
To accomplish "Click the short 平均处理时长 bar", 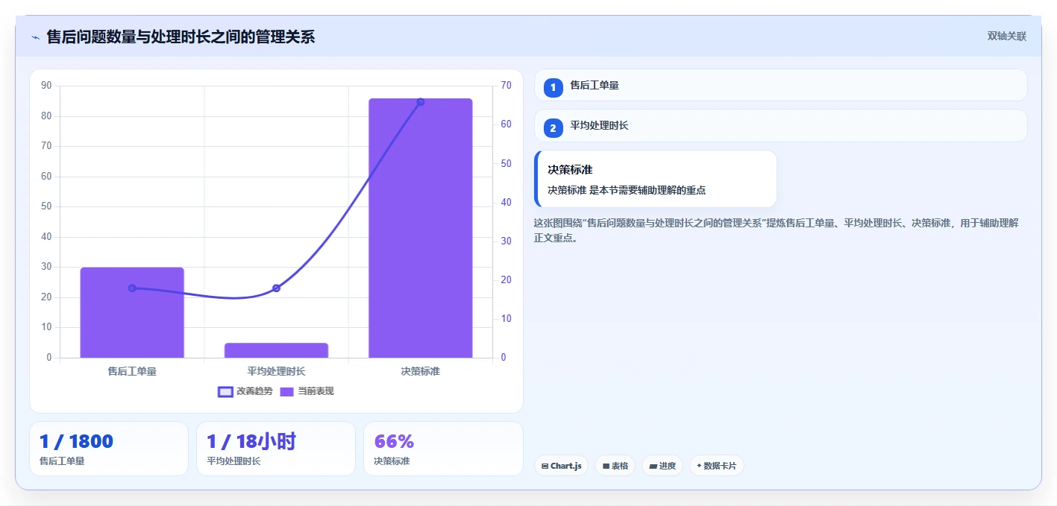I will (x=276, y=350).
